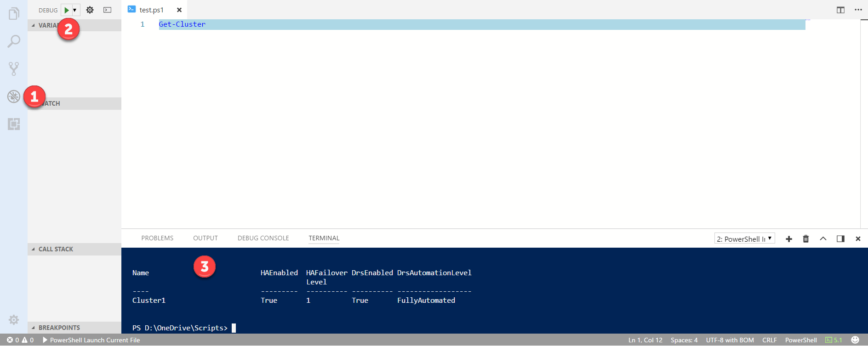Change encoding UTF-8 with BOM
This screenshot has height=346, width=868.
click(x=730, y=340)
